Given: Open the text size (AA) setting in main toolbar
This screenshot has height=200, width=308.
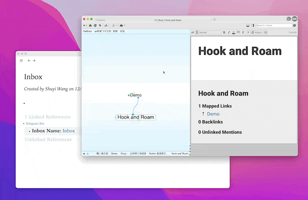Looking at the screenshot, I should tap(106, 25).
